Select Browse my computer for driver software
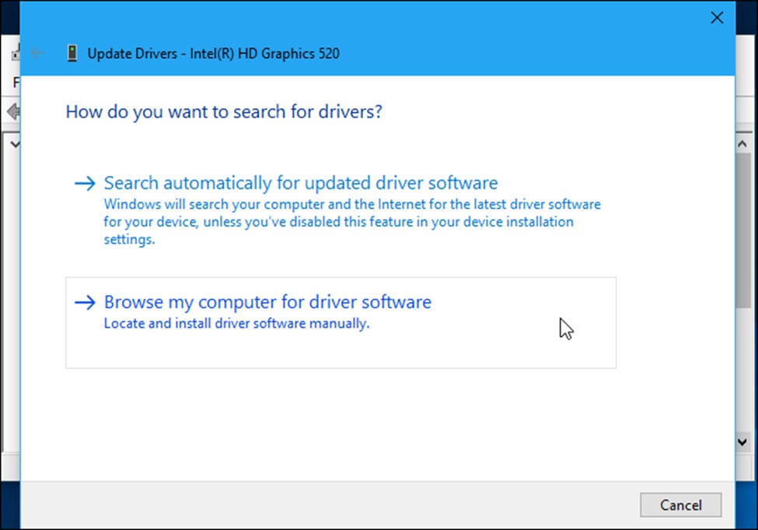Screen dimensions: 758x530 pos(267,302)
